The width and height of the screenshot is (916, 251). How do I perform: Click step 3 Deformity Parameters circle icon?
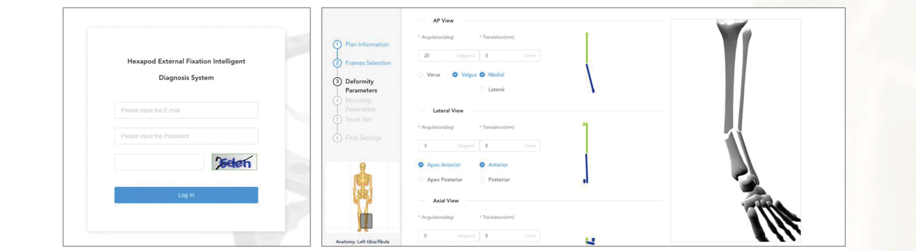coord(337,82)
